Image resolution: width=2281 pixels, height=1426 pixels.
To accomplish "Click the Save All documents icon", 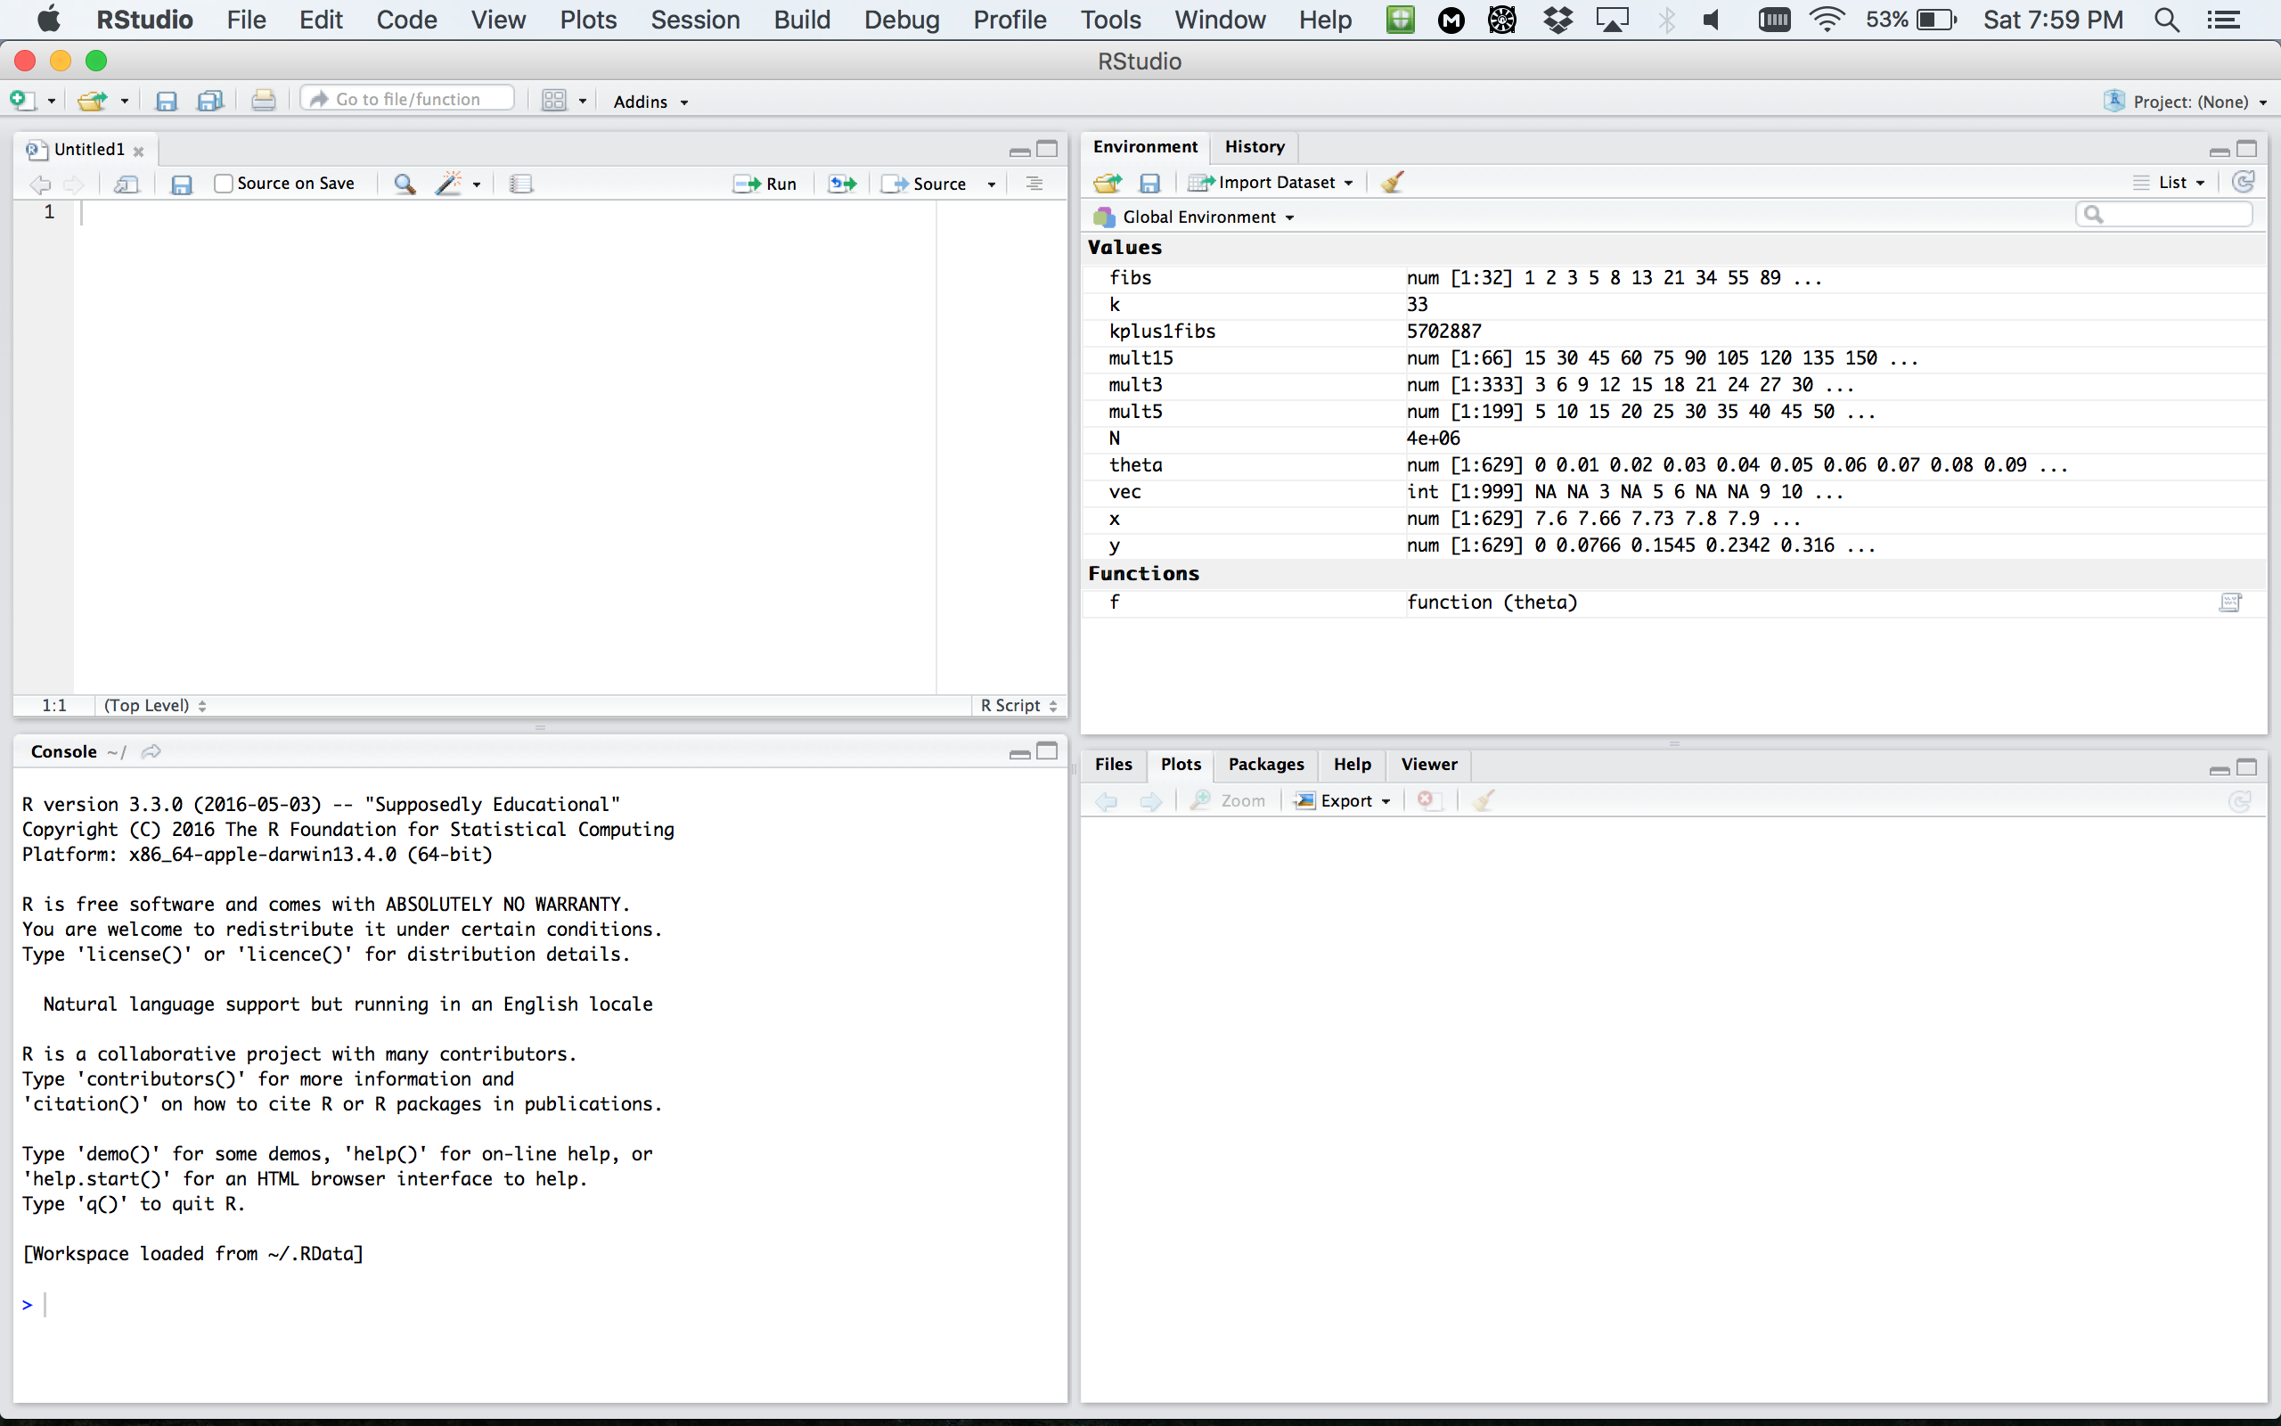I will point(209,101).
